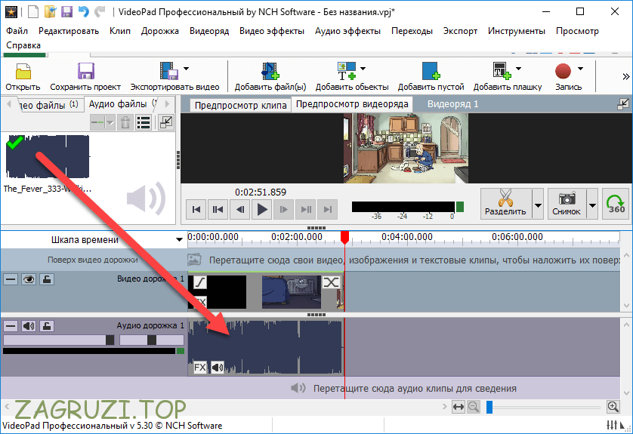
Task: Click Save Project floppy disk icon
Action: [85, 72]
